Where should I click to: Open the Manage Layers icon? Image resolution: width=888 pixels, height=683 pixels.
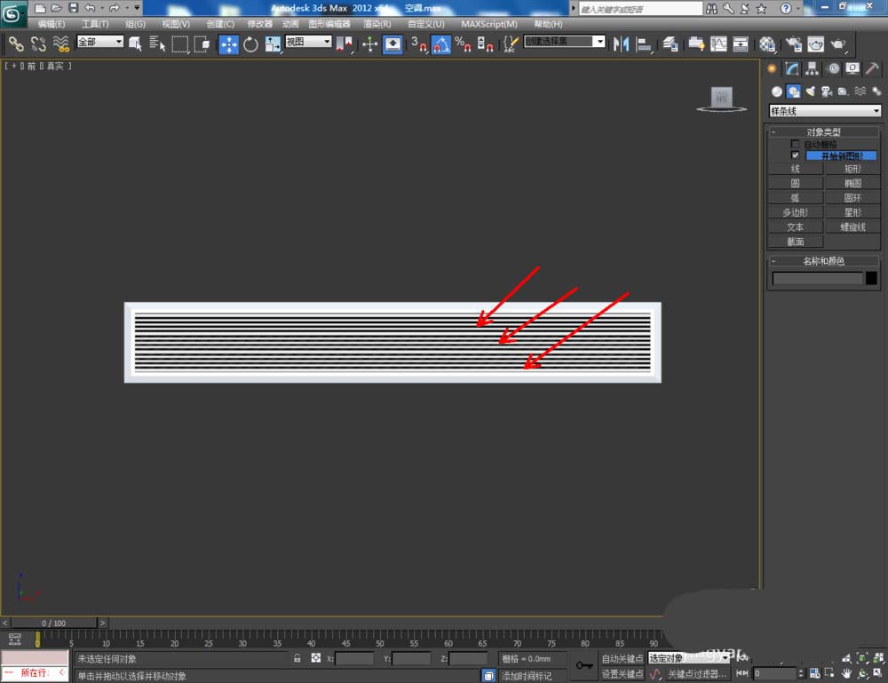670,44
